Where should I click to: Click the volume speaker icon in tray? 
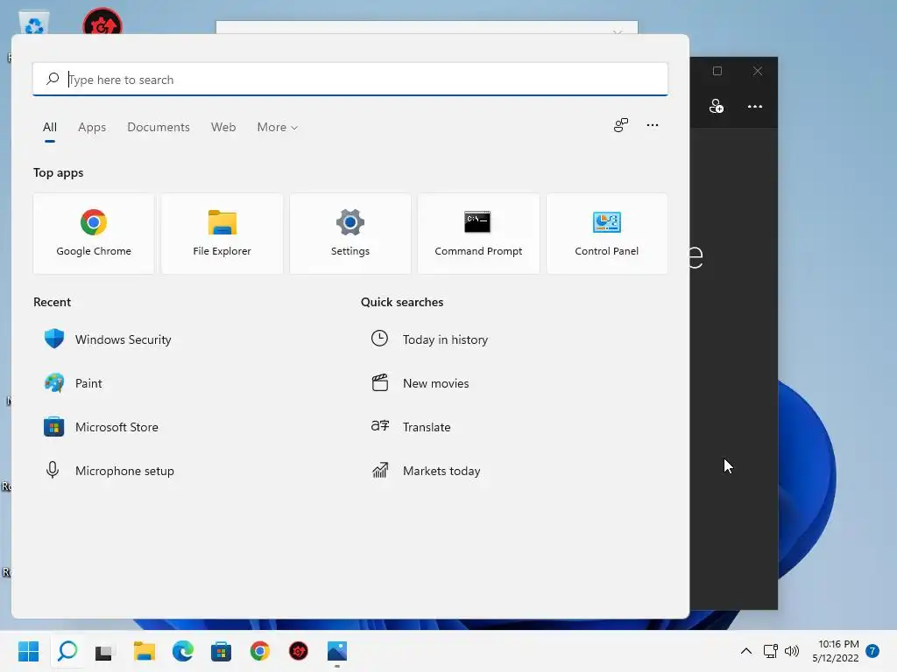pos(792,651)
